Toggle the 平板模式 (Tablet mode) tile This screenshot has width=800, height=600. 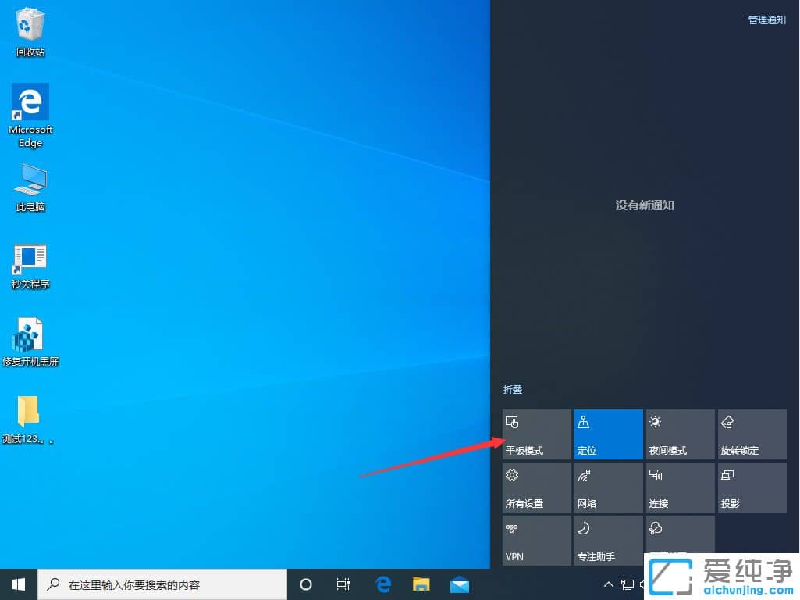(537, 434)
